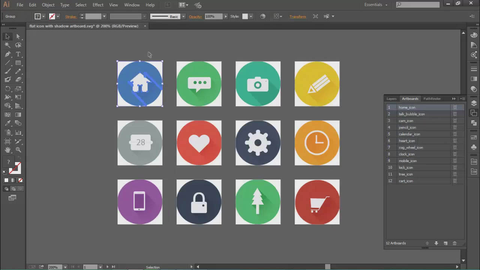Select the Rotate tool
This screenshot has height=270, width=480.
[x=7, y=89]
